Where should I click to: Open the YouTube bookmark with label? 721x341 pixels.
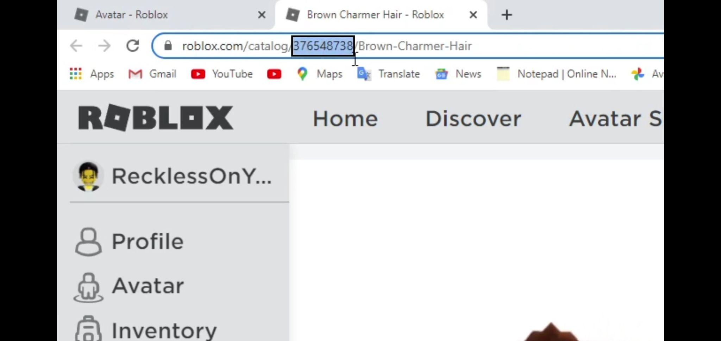pos(222,74)
